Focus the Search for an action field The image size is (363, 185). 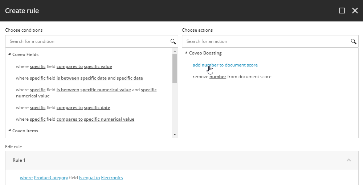coord(266,41)
